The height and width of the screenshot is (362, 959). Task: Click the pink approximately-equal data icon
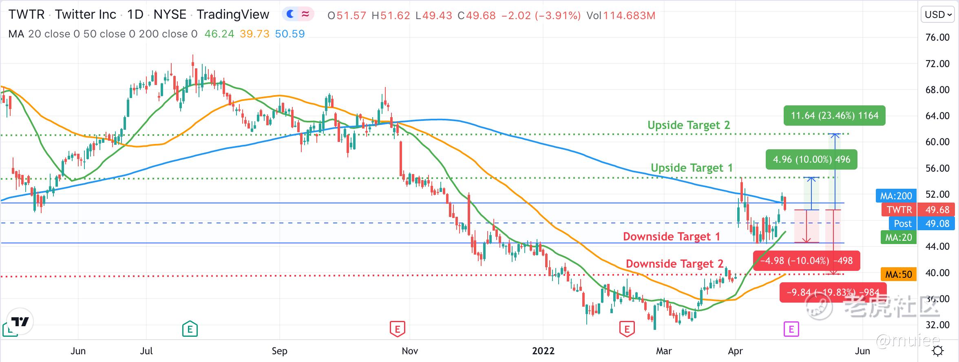pyautogui.click(x=305, y=15)
